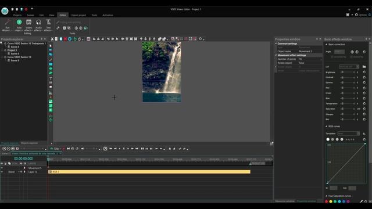The height and width of the screenshot is (209, 372).
Task: Select the yellow RGB 1 timeline clip
Action: (x=149, y=172)
